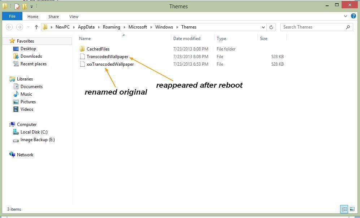The height and width of the screenshot is (218, 360).
Task: Open Downloads in Favorites
Action: point(31,56)
